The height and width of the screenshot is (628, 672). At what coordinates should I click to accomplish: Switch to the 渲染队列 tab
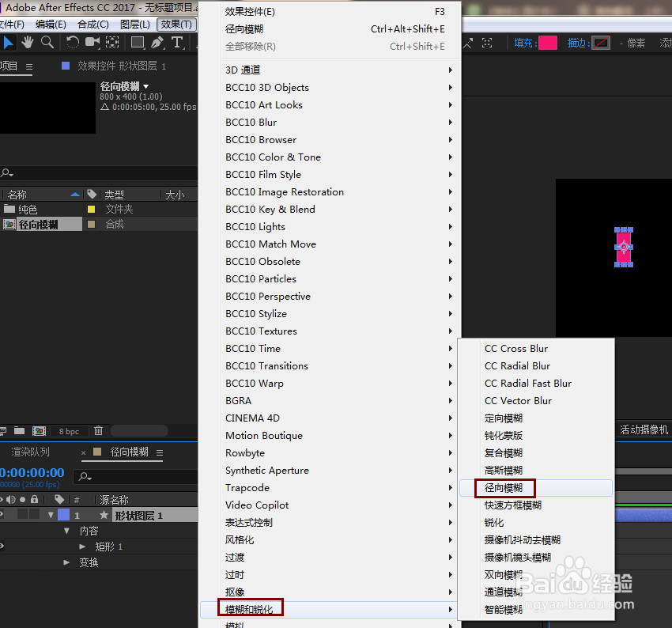click(x=30, y=452)
